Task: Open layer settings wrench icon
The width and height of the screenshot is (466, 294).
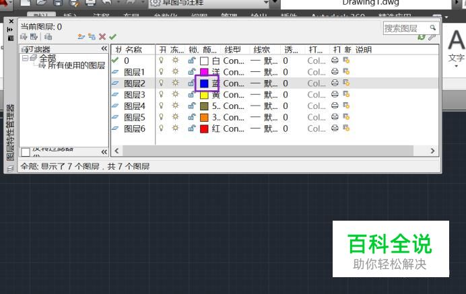Action: [432, 37]
